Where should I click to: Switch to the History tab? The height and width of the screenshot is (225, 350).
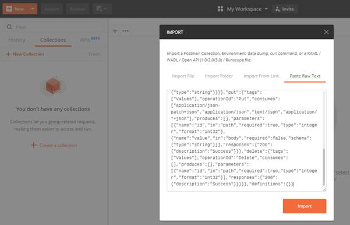pos(17,40)
